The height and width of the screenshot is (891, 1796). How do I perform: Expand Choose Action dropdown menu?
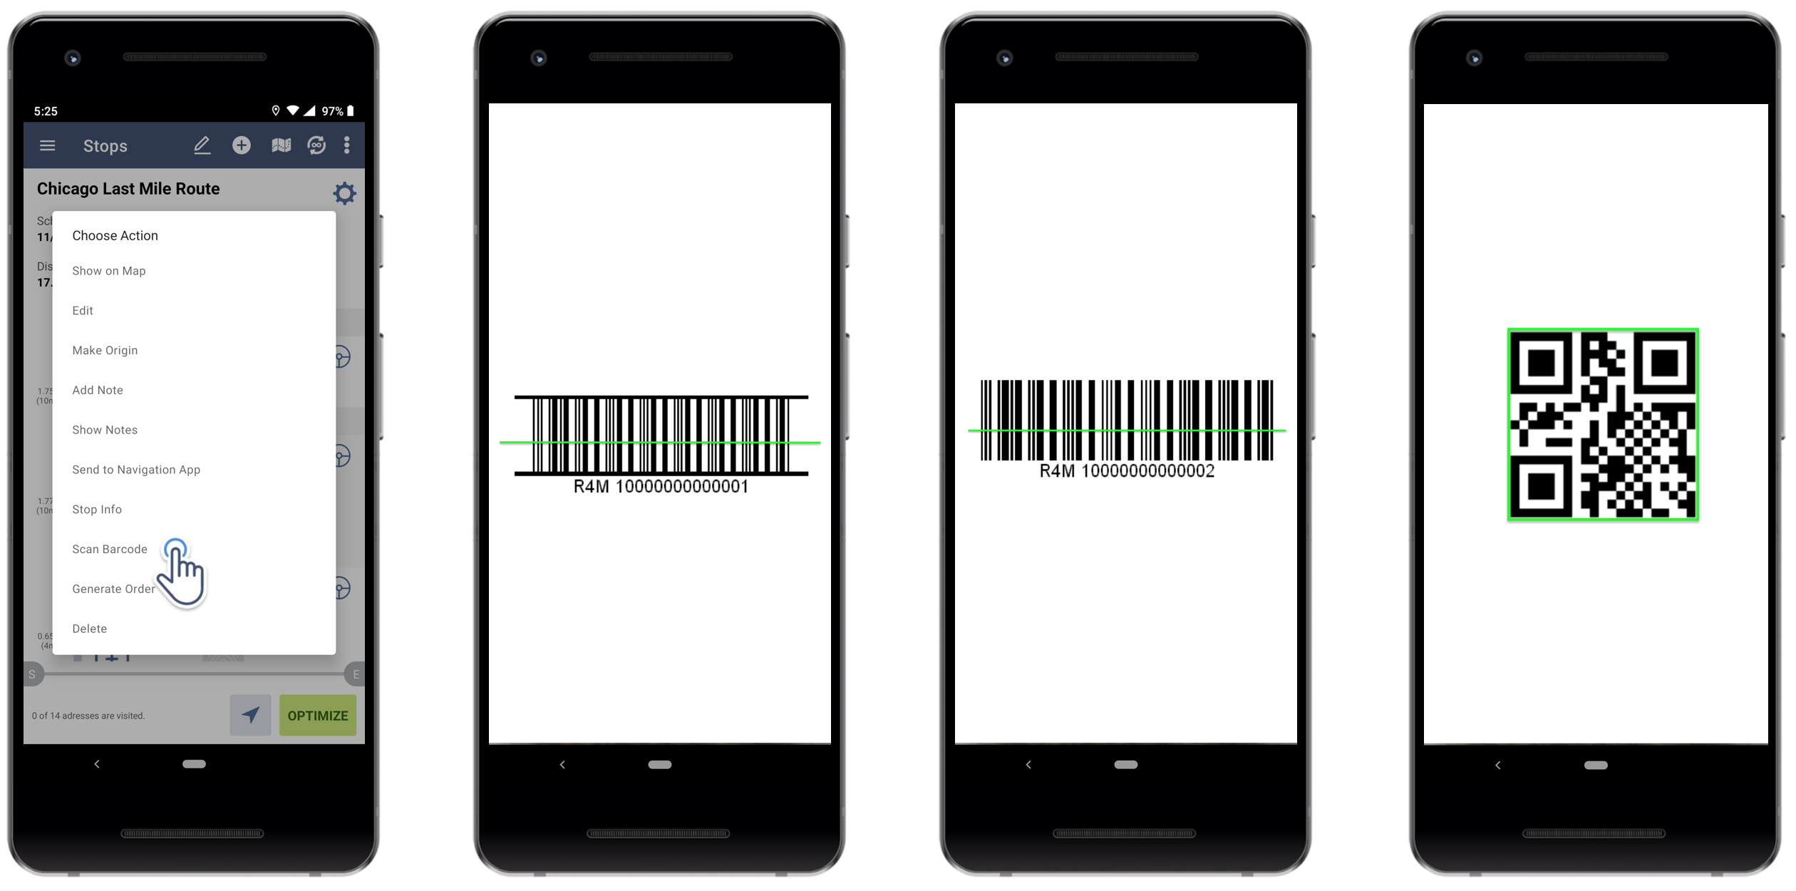click(x=115, y=235)
